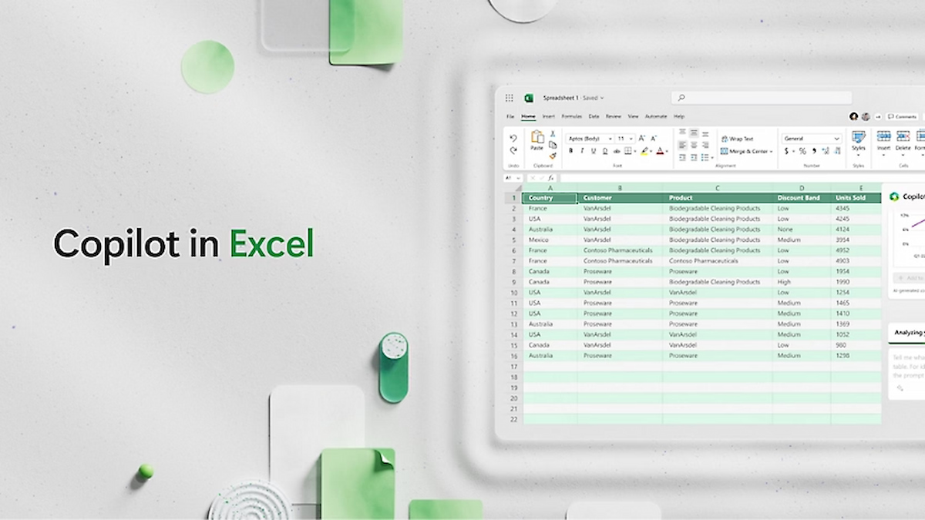Viewport: 925px width, 520px height.
Task: Toggle italic formatting
Action: [x=582, y=151]
